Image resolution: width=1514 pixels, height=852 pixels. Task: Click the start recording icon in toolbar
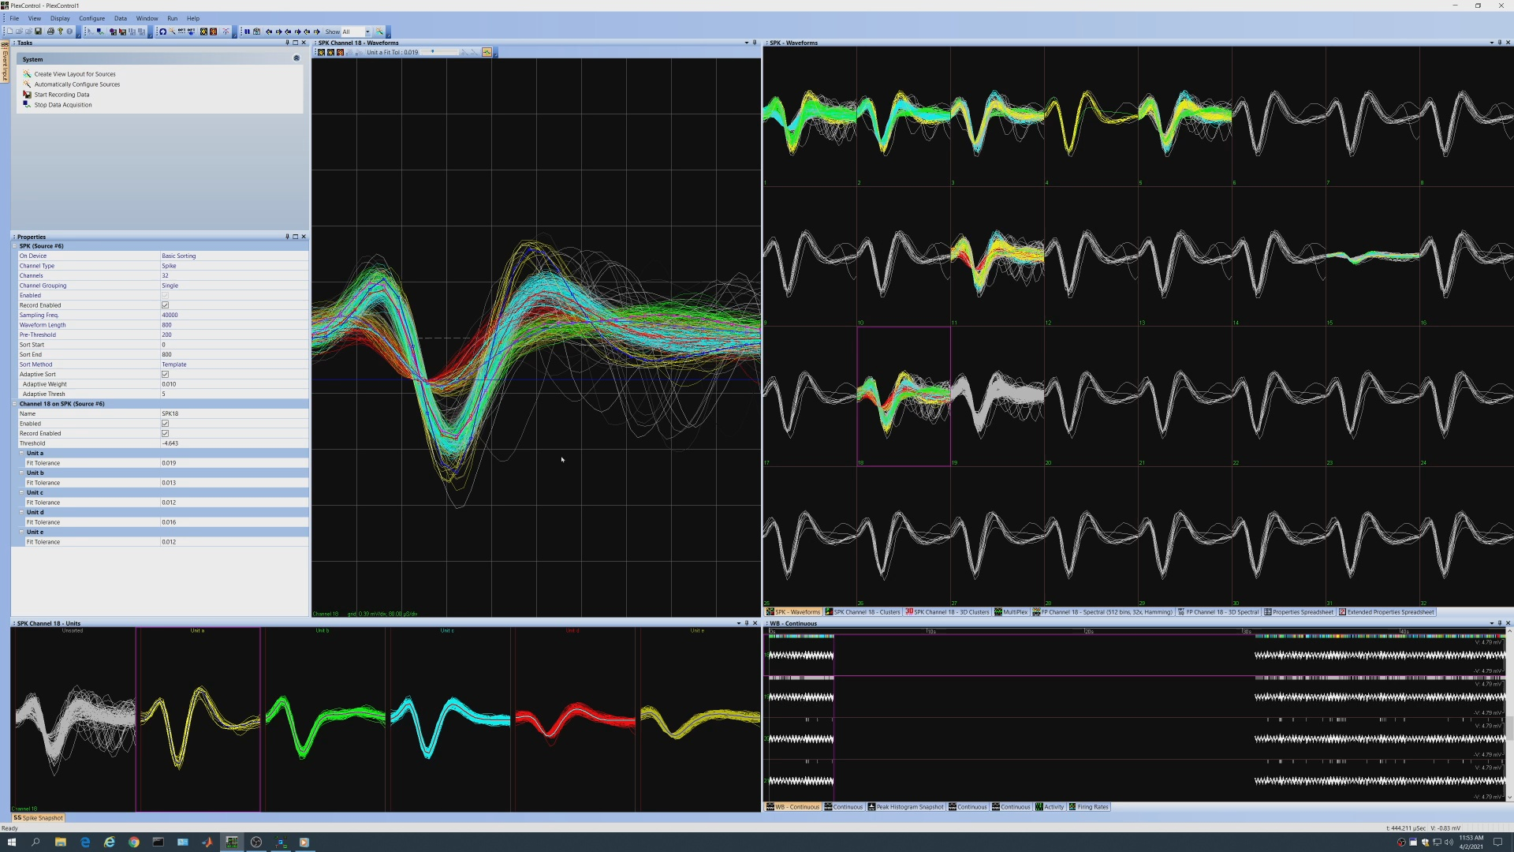pyautogui.click(x=122, y=32)
